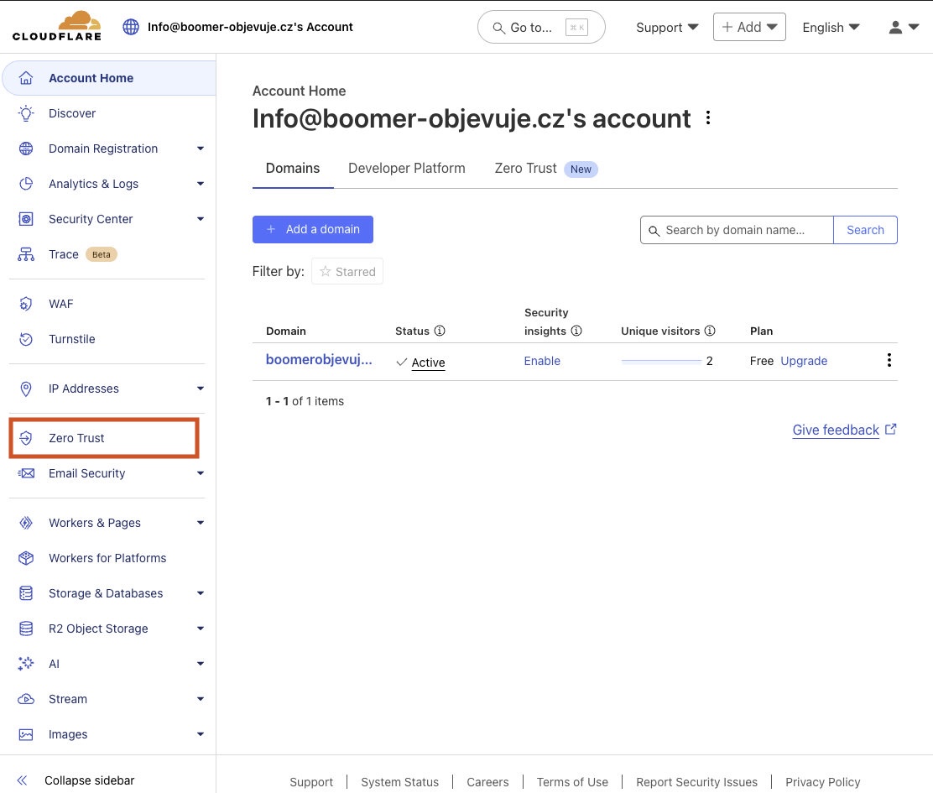Viewport: 933px width, 793px height.
Task: Open the user profile icon menu
Action: (x=904, y=27)
